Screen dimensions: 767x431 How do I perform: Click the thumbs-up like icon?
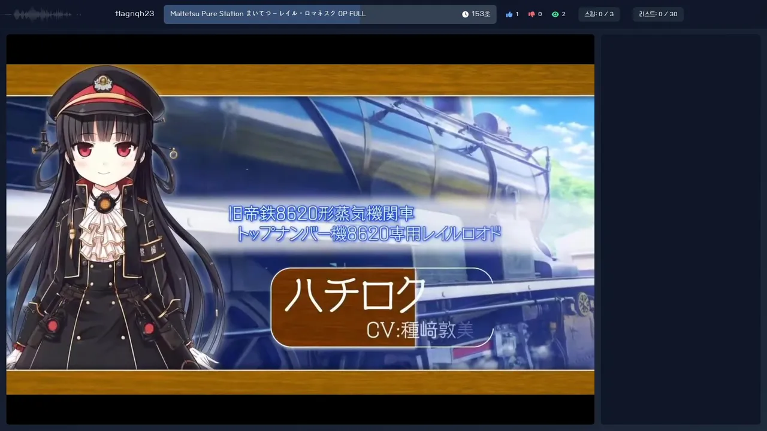[509, 14]
